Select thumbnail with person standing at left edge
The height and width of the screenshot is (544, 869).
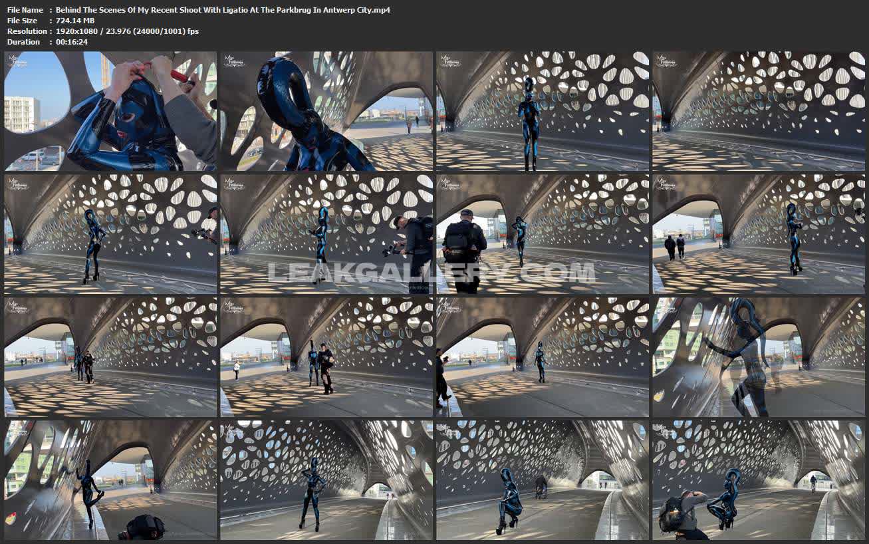tap(543, 356)
